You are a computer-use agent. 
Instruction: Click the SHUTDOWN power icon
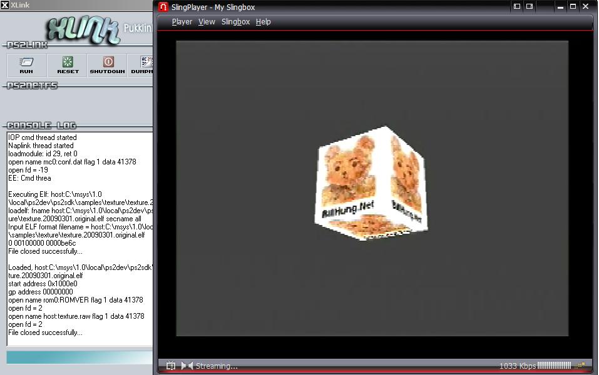(108, 65)
